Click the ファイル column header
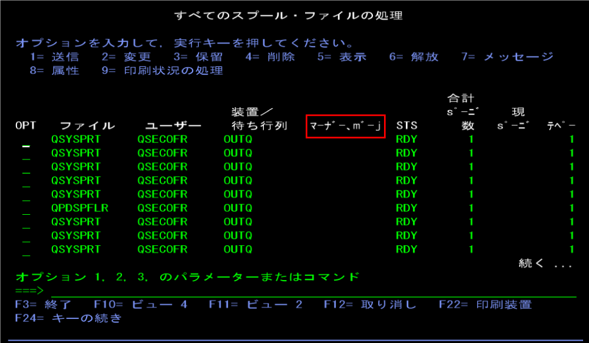Viewport: 589px width, 343px height. 87,125
